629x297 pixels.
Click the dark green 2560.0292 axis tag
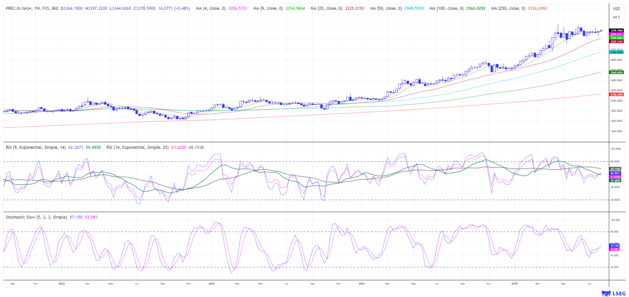point(616,73)
